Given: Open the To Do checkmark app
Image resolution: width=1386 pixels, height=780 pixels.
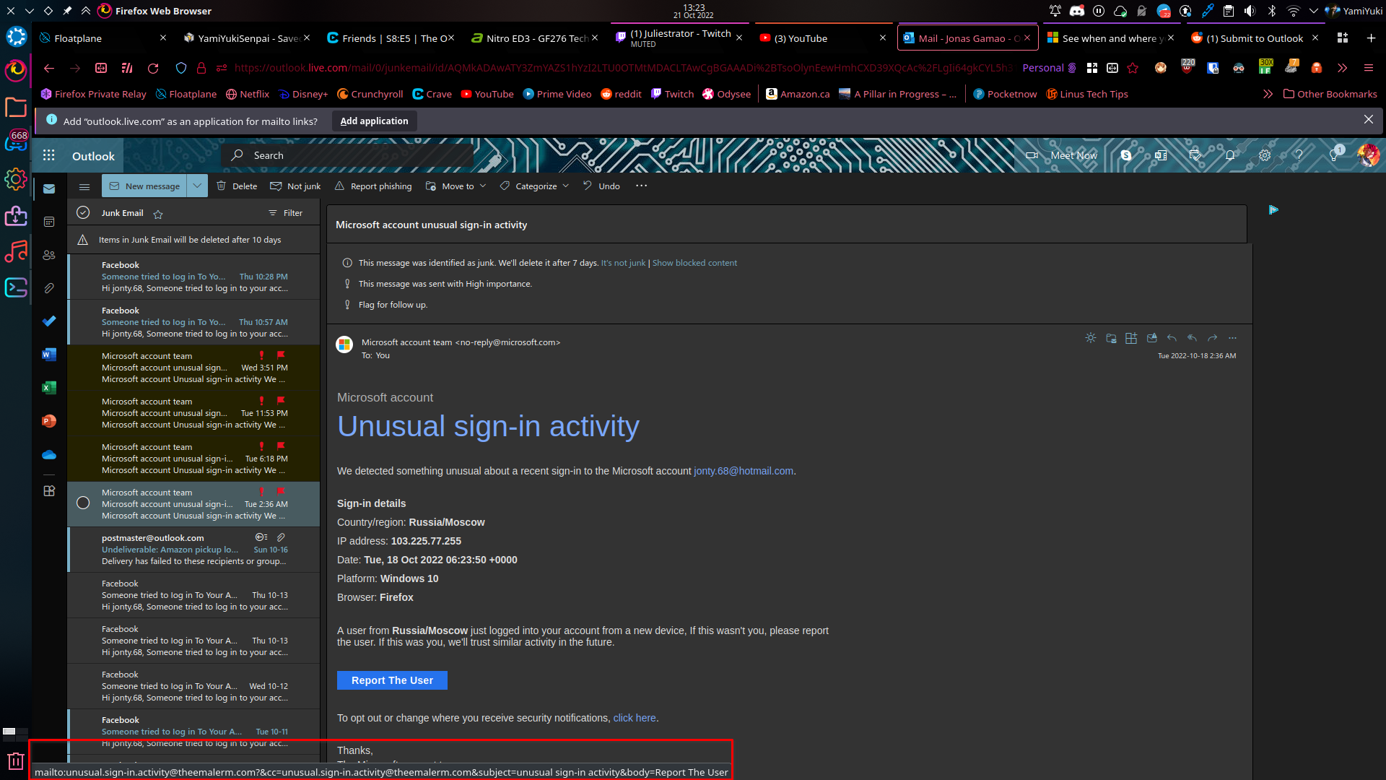Looking at the screenshot, I should 49,321.
